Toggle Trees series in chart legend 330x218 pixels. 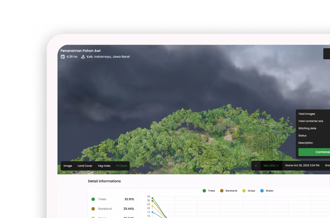[x=209, y=191]
